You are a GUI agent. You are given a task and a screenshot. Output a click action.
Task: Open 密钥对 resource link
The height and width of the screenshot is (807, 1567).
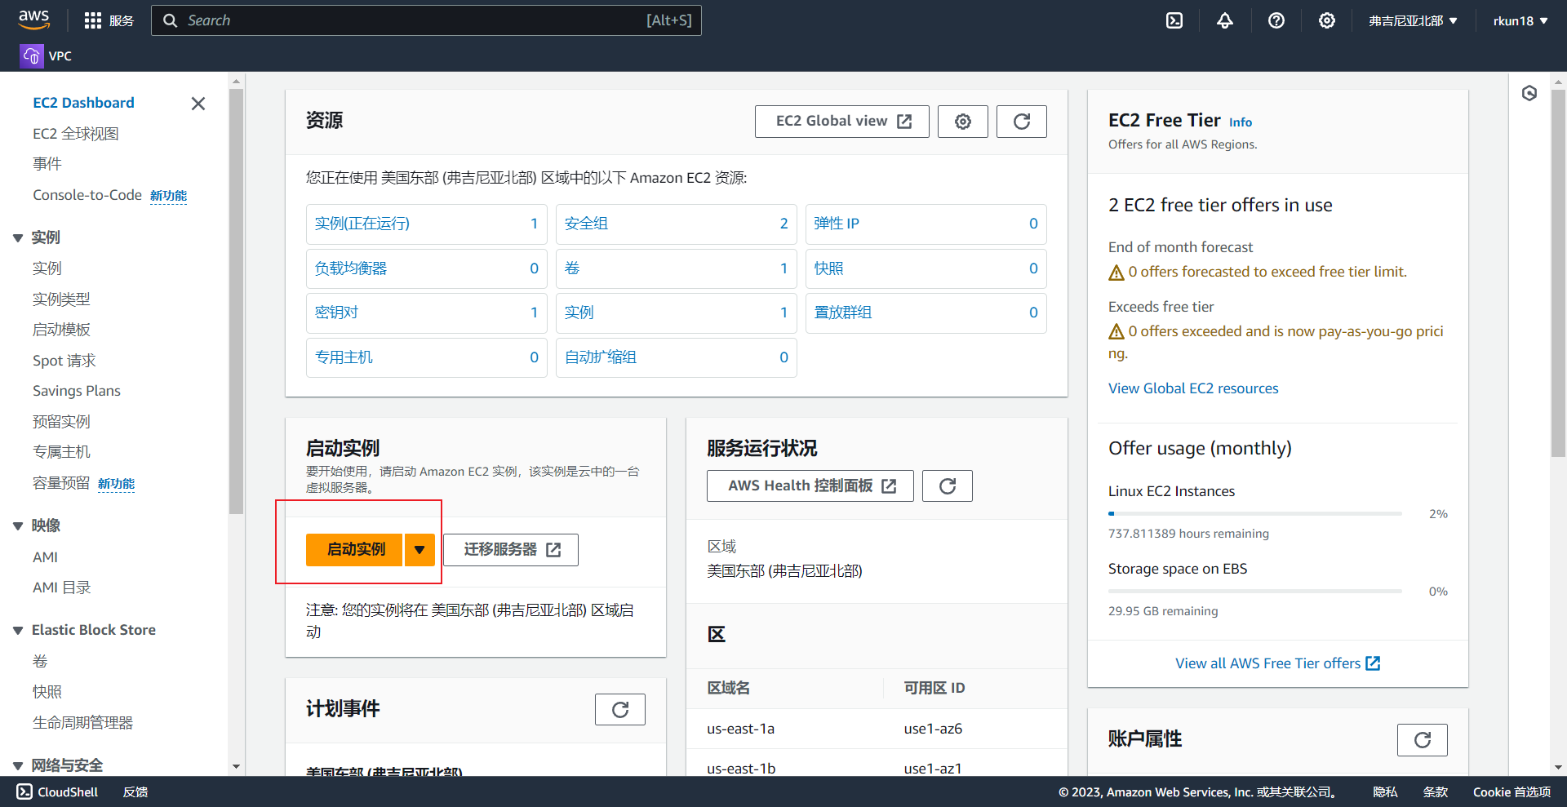336,313
